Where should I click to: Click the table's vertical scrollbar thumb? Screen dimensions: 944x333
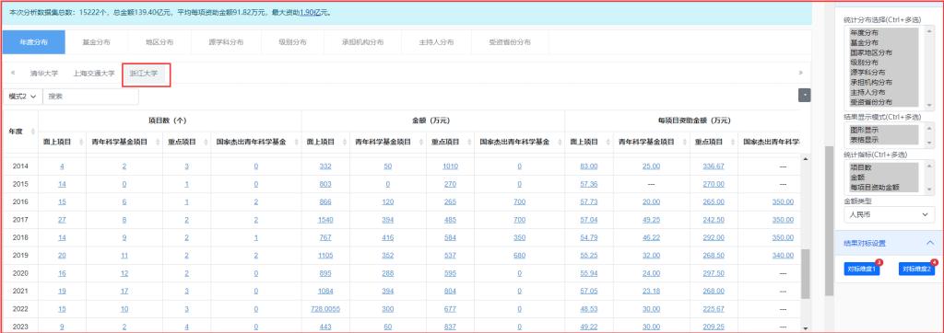coord(806,273)
